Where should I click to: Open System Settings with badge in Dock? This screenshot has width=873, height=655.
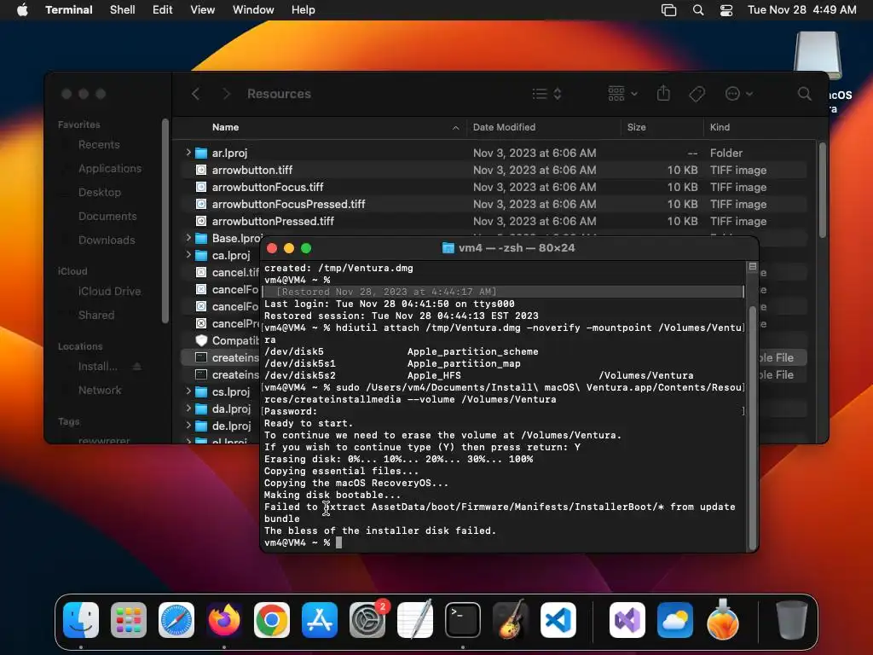tap(367, 620)
